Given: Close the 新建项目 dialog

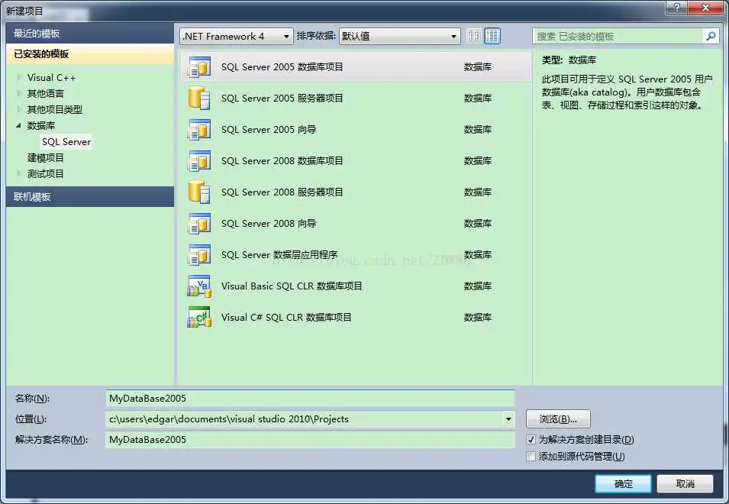Looking at the screenshot, I should pos(705,8).
